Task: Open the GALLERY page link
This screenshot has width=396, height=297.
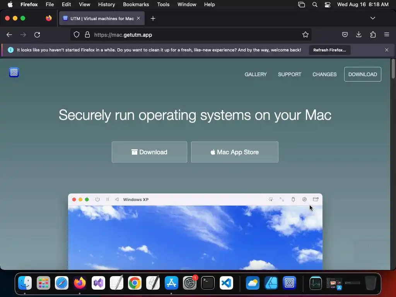Action: tap(256, 74)
